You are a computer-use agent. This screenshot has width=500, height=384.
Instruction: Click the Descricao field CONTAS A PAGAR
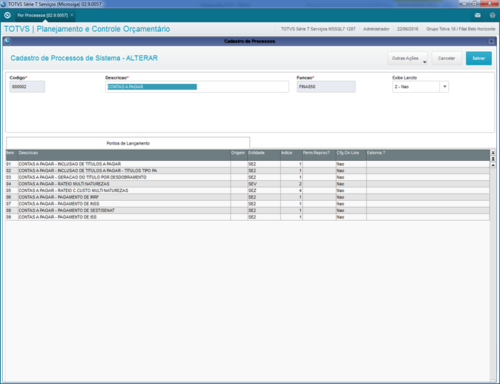pyautogui.click(x=197, y=87)
